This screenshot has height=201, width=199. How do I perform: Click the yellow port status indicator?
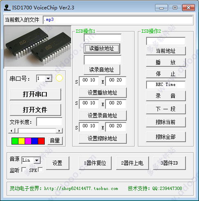coord(59,78)
